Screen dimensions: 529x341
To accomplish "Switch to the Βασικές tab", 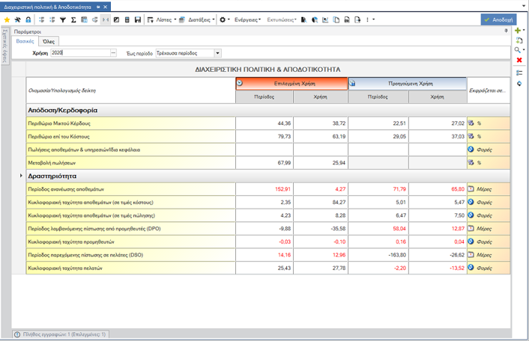I will pos(25,41).
